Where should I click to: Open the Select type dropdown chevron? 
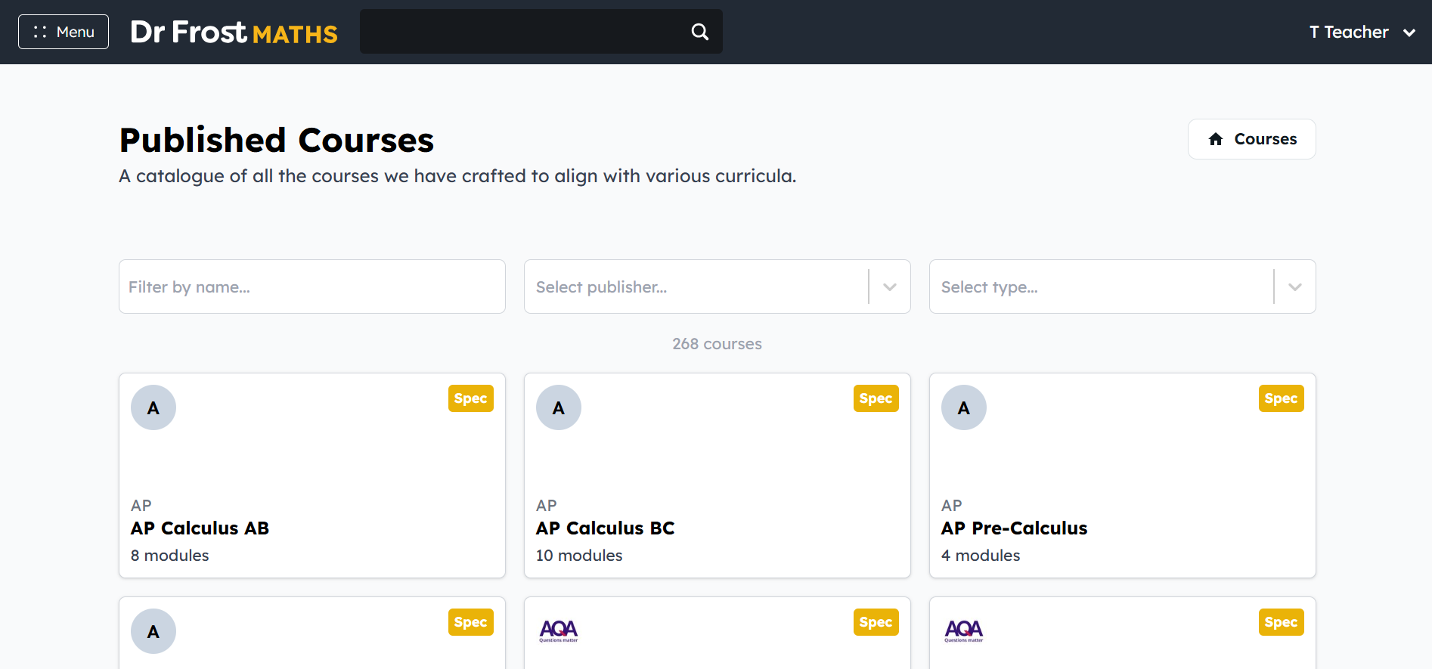pyautogui.click(x=1295, y=287)
